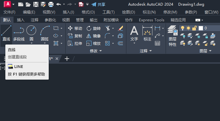Activate the Scale (缩放) tool

click(93, 44)
